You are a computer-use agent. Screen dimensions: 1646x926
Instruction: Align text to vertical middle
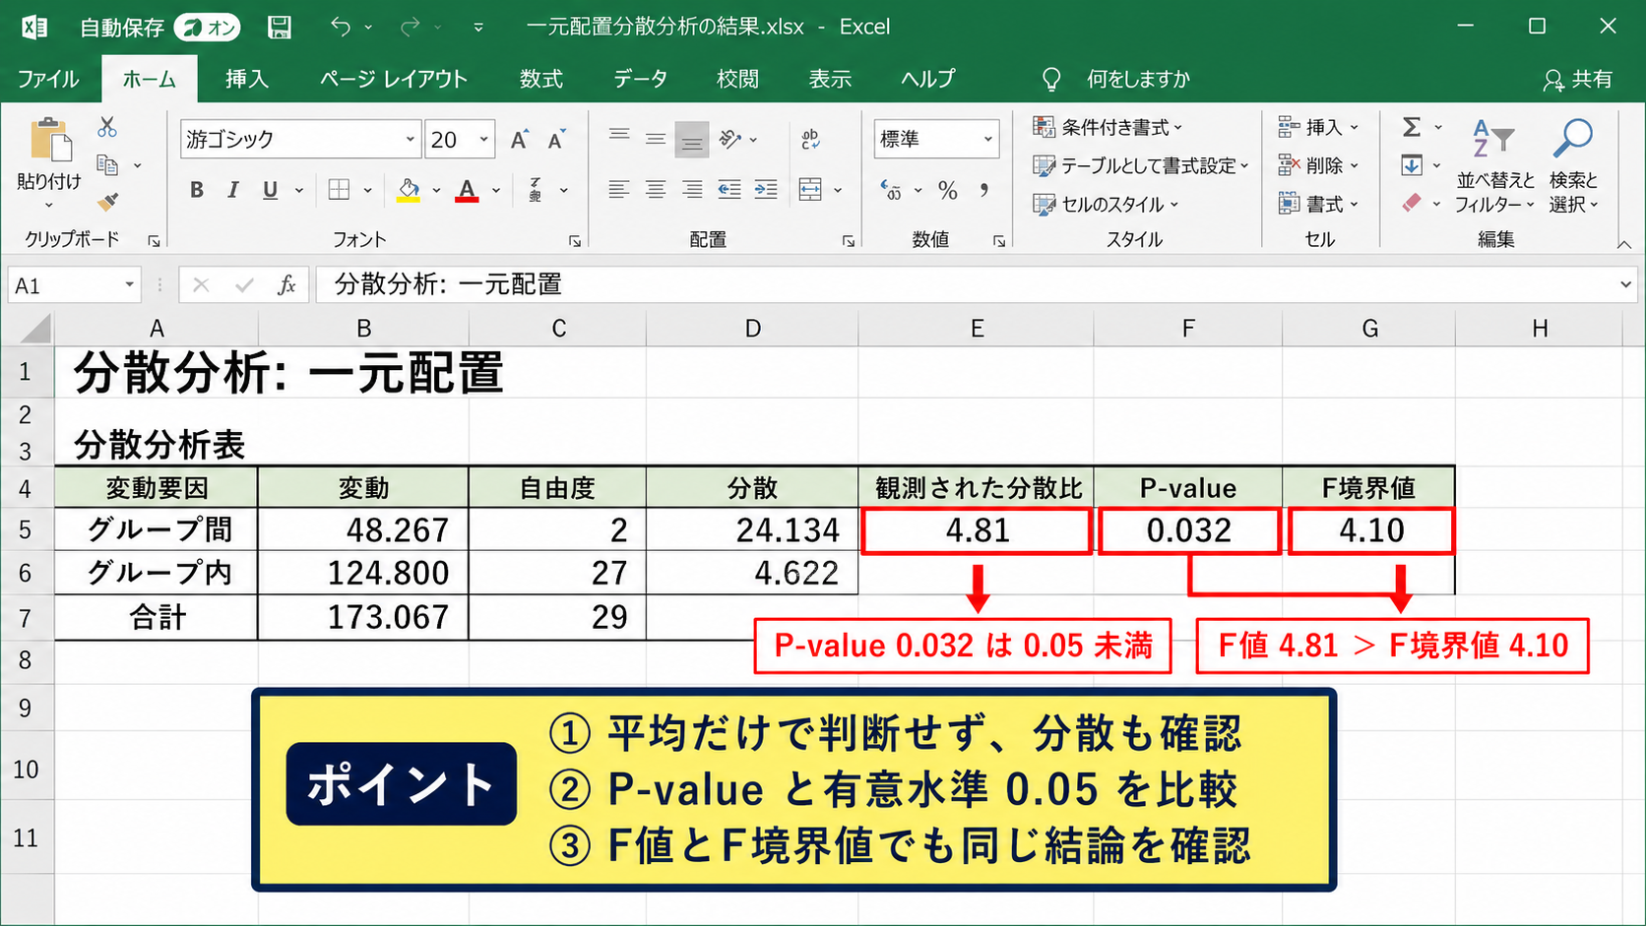656,140
